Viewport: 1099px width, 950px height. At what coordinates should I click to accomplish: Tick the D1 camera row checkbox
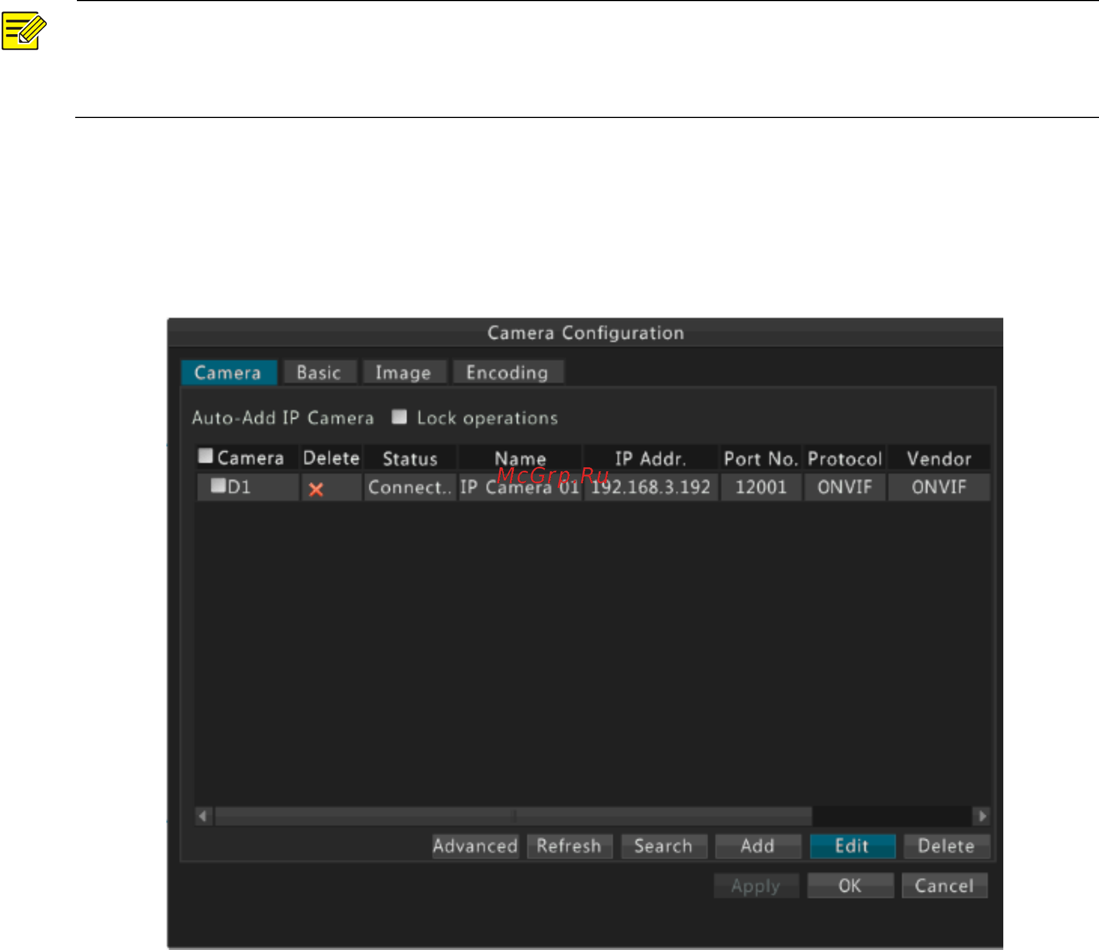click(218, 486)
